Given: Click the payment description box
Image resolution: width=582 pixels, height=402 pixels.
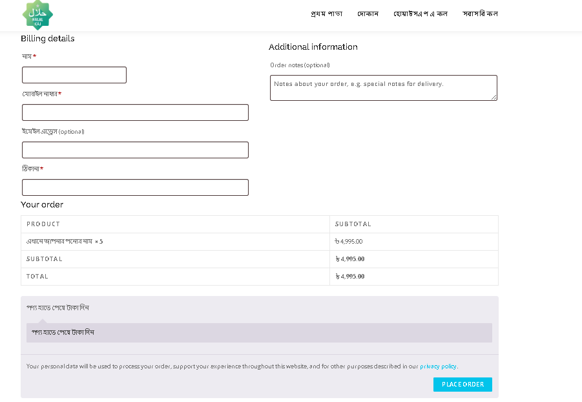Looking at the screenshot, I should tap(259, 332).
